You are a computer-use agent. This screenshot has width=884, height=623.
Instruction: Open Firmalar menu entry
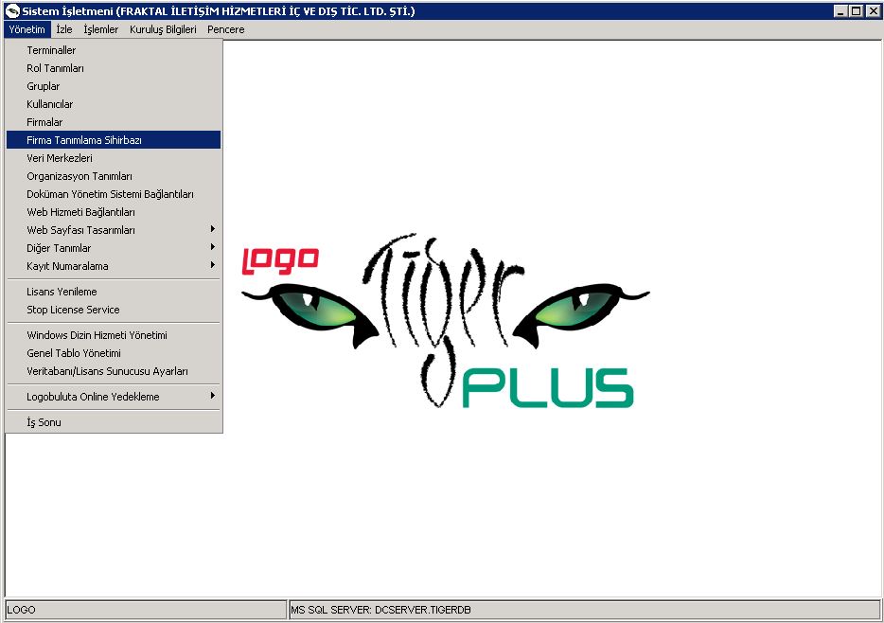click(114, 122)
